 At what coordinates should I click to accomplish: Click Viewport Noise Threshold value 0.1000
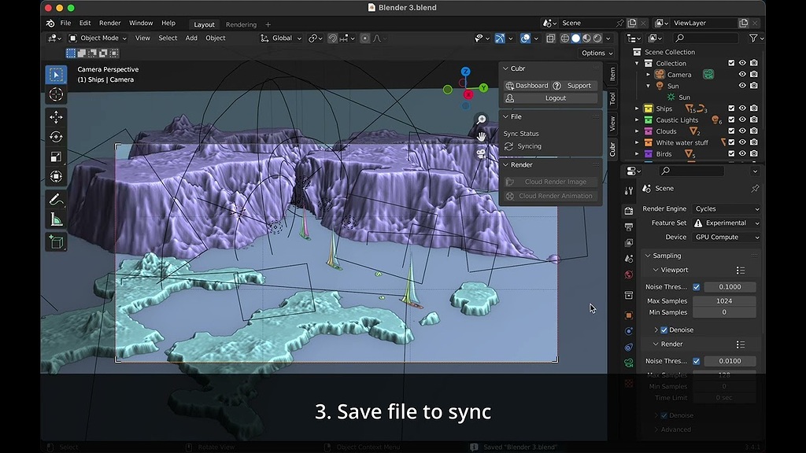point(730,287)
